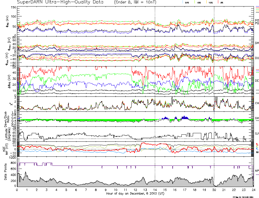The width and height of the screenshot is (259, 198).
Task: Click the dashed vertical line at hour 20
Action: pyautogui.click(x=214, y=85)
